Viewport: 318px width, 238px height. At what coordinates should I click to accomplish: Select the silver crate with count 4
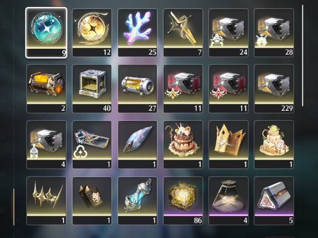point(46,145)
